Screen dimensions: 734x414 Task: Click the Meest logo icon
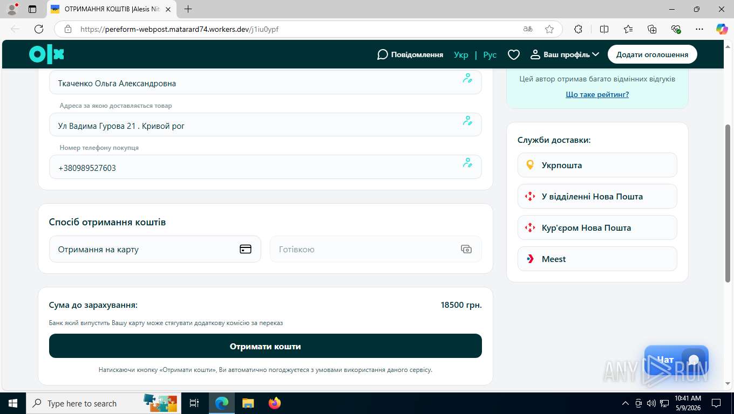(x=530, y=259)
